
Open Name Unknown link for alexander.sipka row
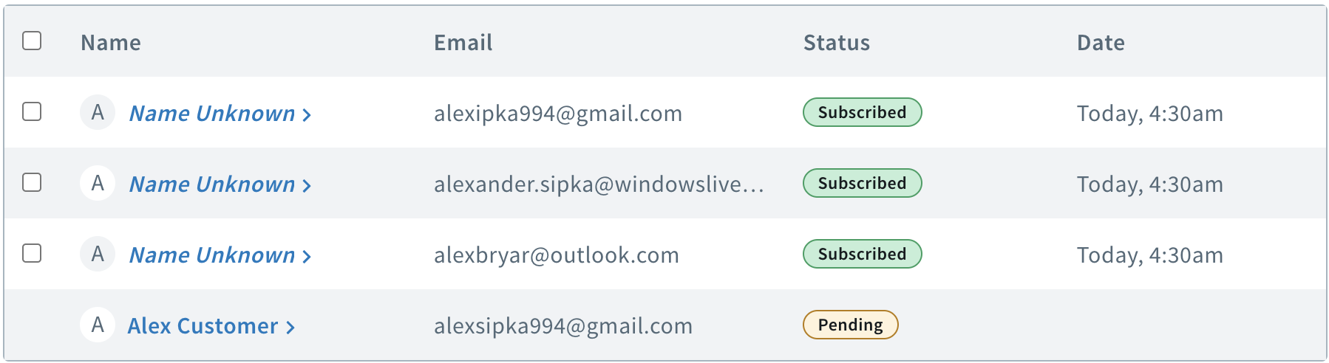pyautogui.click(x=212, y=184)
